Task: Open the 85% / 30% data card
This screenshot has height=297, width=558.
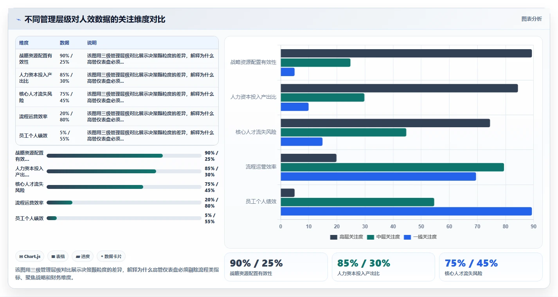Action: [383, 267]
